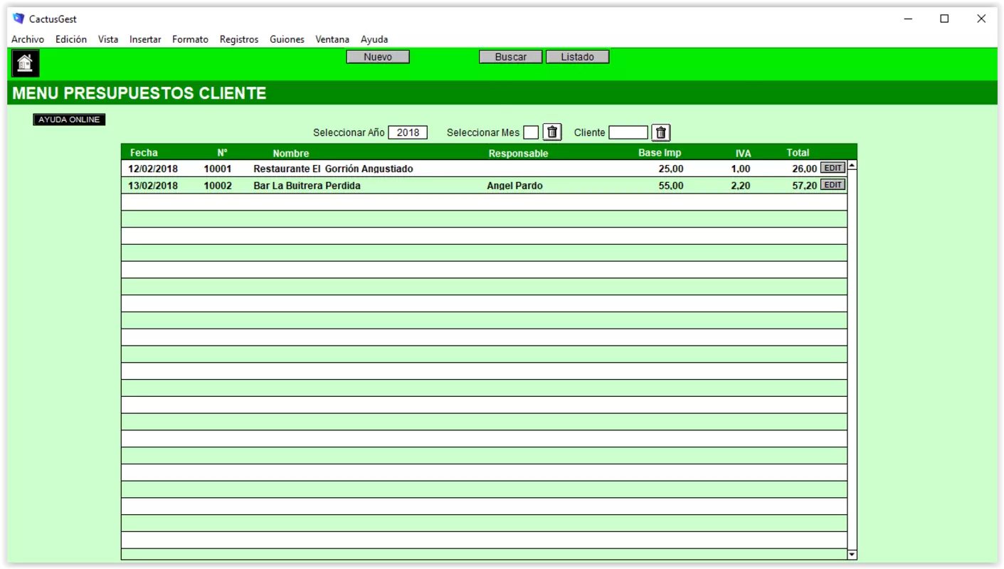Edit the Bar La Buitrera Perdida budget
Image resolution: width=1004 pixels, height=569 pixels.
point(833,185)
